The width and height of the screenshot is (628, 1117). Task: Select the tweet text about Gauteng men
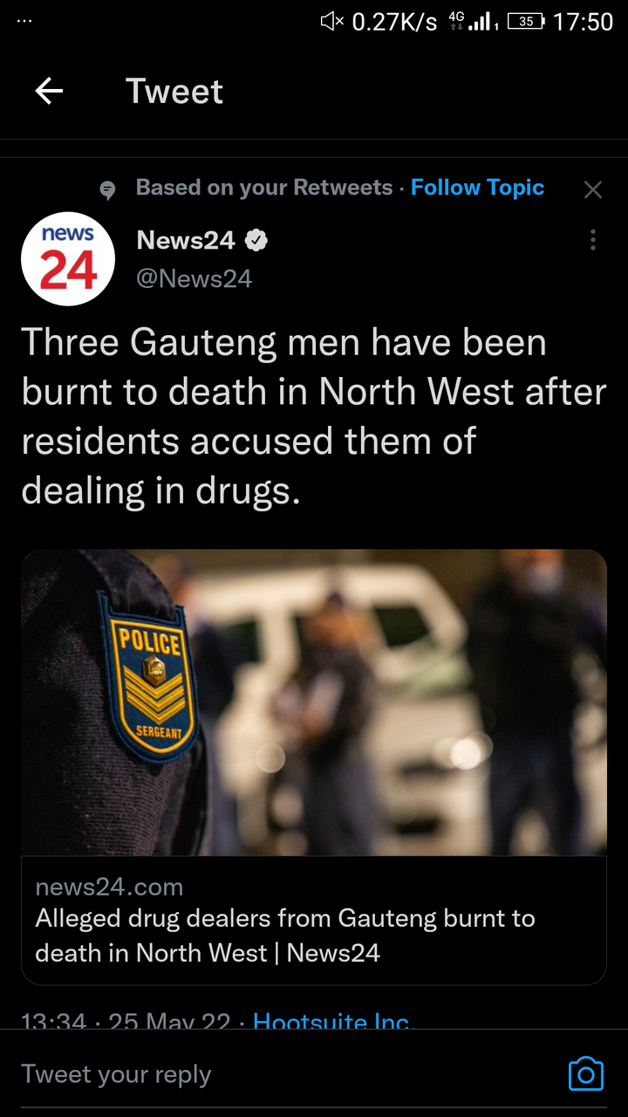click(x=313, y=416)
